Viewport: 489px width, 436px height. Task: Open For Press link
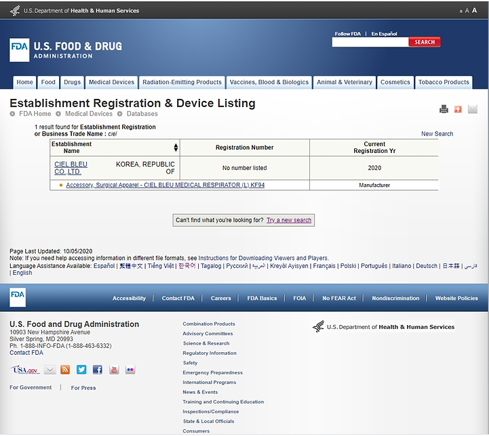point(83,388)
